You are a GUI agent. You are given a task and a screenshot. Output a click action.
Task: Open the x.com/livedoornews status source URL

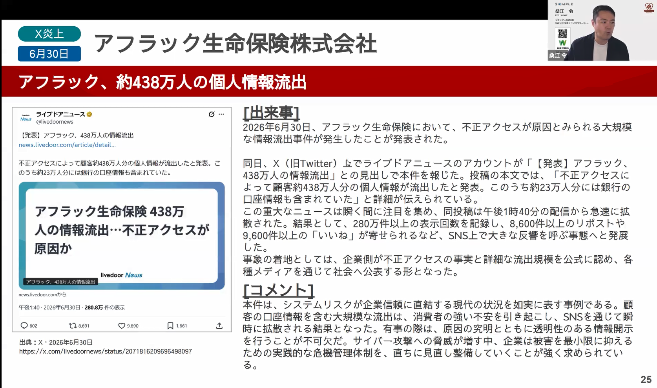pos(106,351)
